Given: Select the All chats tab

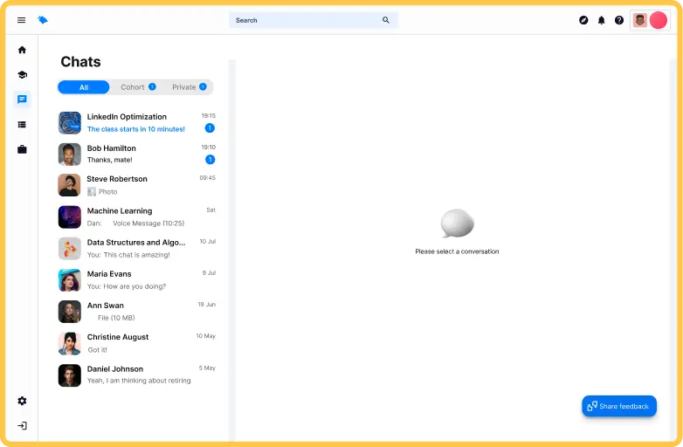Looking at the screenshot, I should click(x=84, y=87).
